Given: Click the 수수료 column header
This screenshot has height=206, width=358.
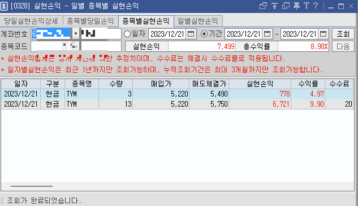Looking at the screenshot, I should coord(339,84).
